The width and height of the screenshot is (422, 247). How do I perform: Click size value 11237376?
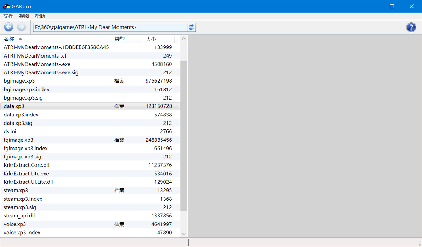click(160, 165)
